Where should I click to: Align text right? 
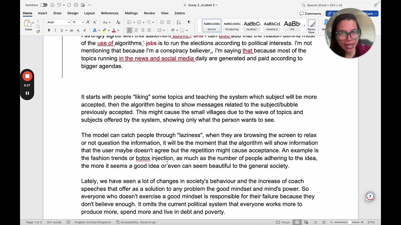coord(143,30)
